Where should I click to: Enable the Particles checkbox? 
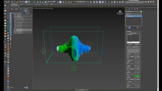click(127, 82)
